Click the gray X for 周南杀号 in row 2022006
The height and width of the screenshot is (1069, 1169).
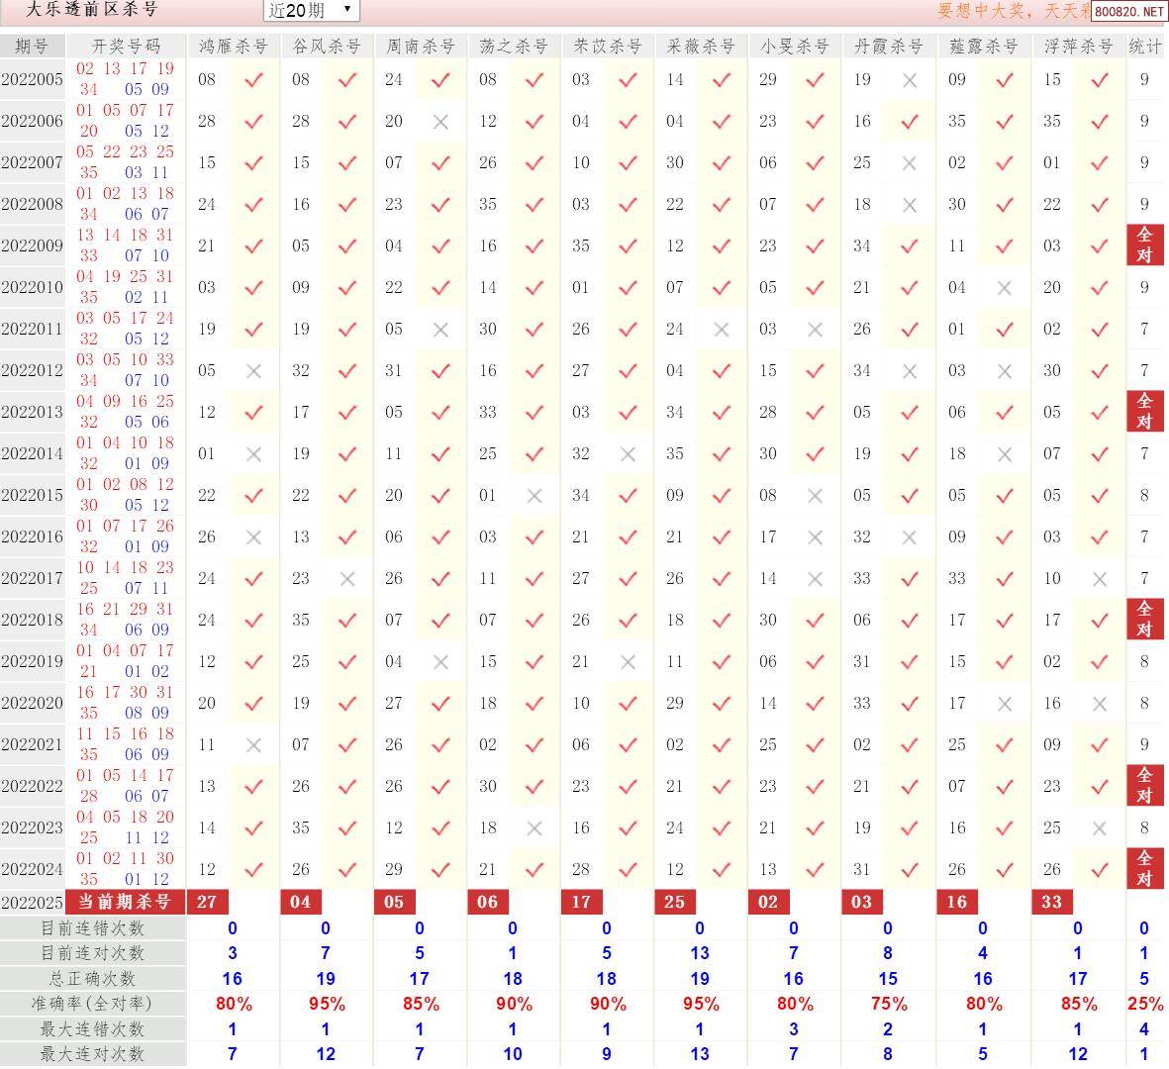pos(440,123)
